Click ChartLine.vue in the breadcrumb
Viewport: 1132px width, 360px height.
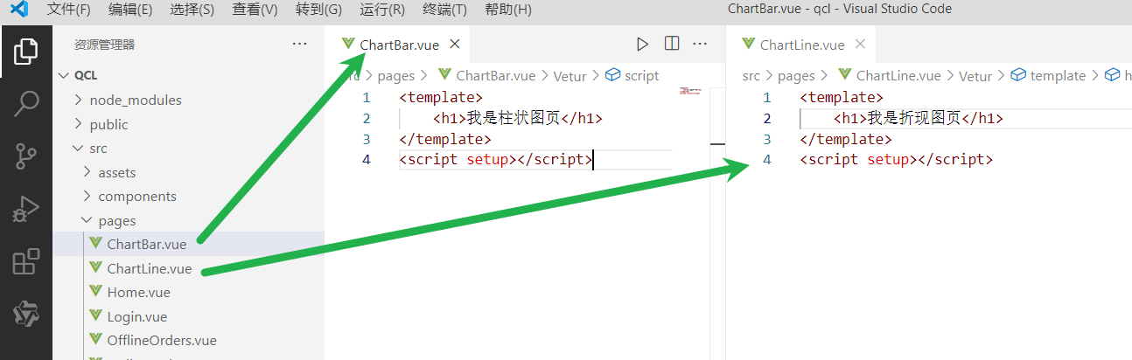pyautogui.click(x=889, y=76)
